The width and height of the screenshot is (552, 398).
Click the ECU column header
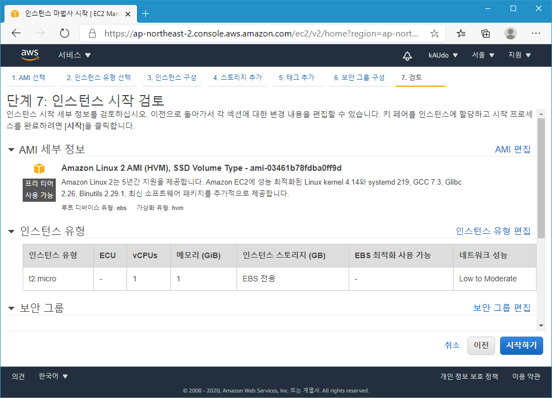[110, 255]
